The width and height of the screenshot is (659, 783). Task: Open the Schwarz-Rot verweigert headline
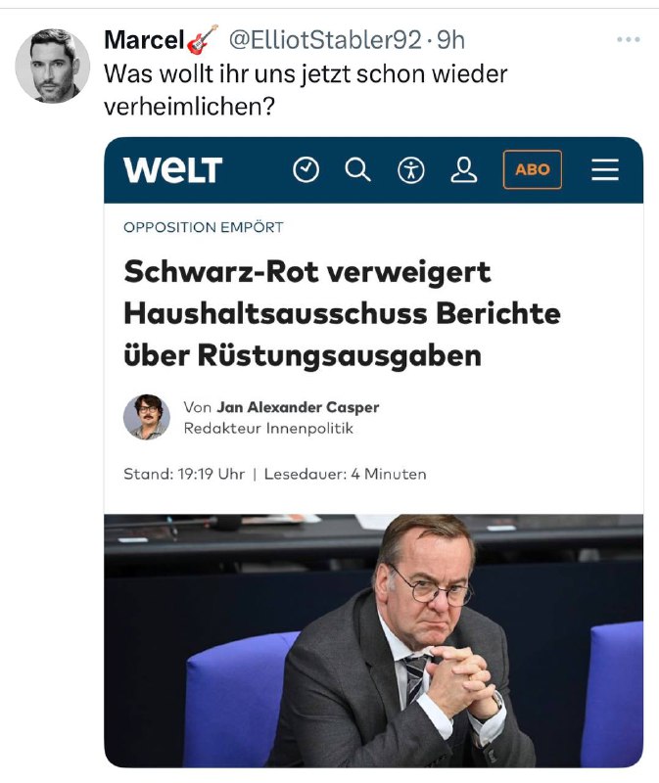pos(343,313)
